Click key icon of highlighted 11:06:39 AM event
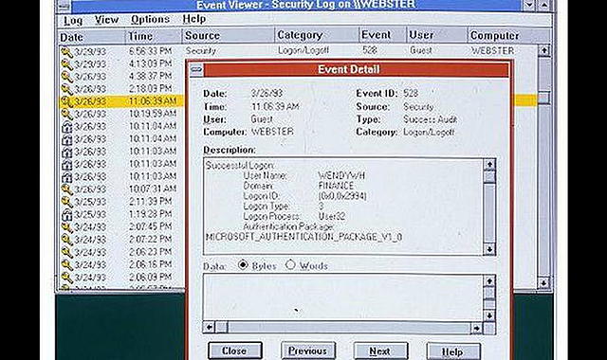Screen dimensions: 607x360 (x=66, y=101)
